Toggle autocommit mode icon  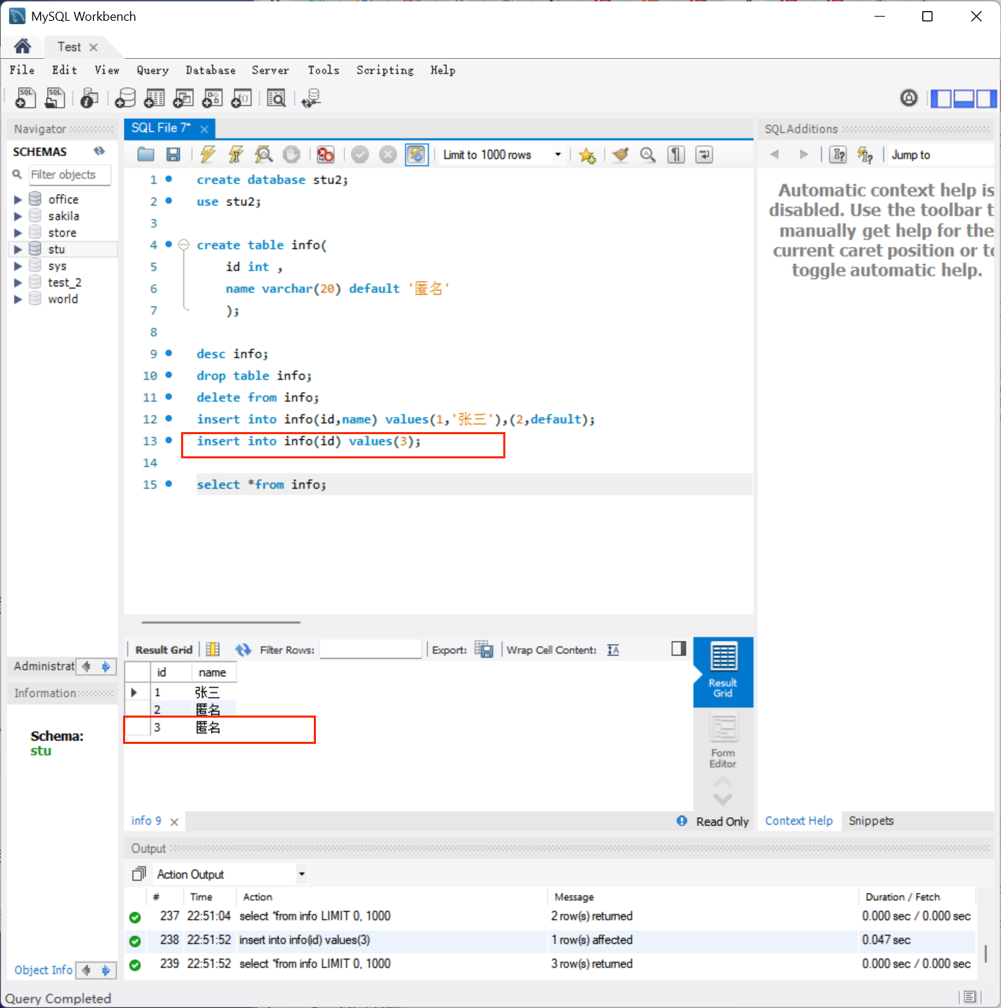(417, 155)
